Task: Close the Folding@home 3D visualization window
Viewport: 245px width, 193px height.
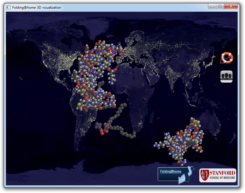Action: click(x=231, y=6)
